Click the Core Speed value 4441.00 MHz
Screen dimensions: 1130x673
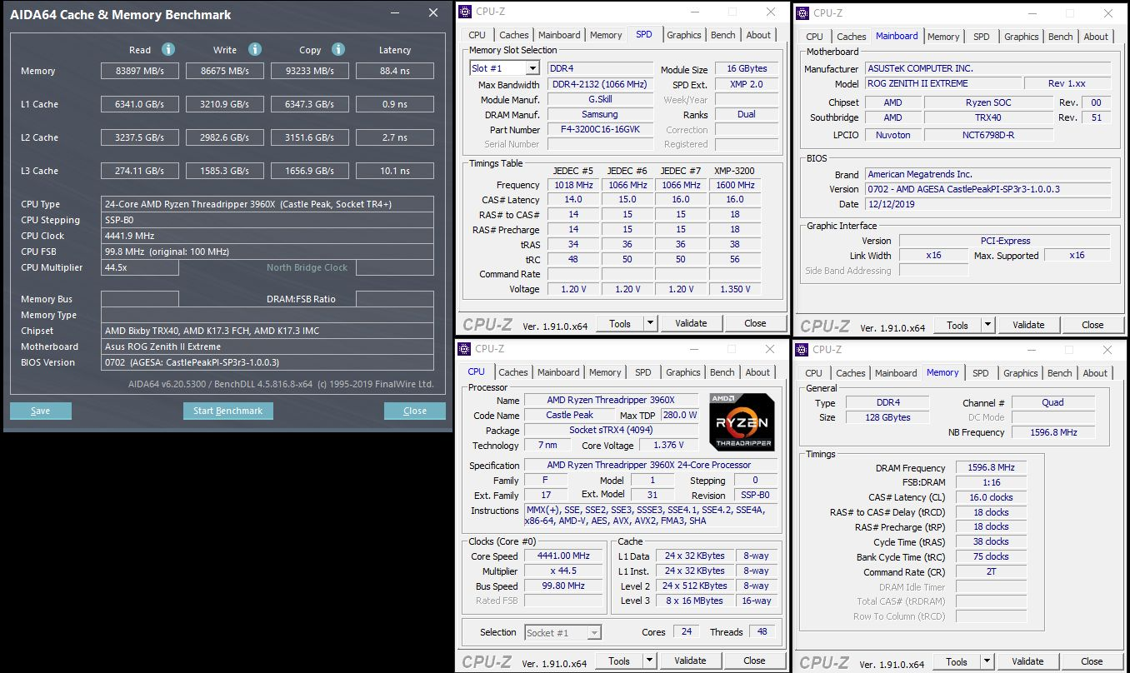(x=564, y=556)
